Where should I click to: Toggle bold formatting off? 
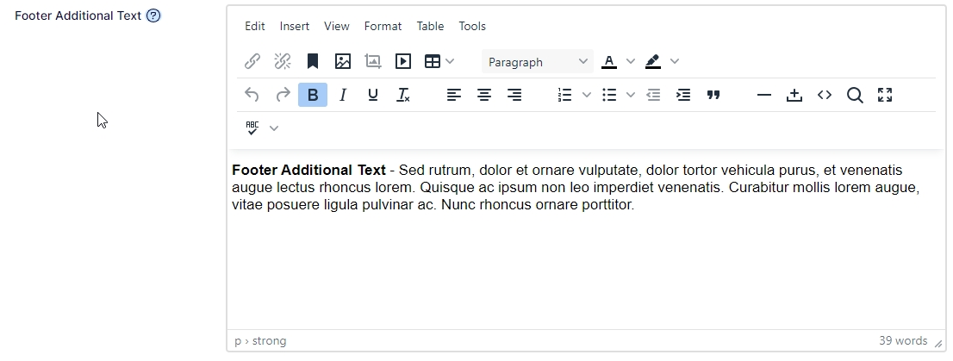[313, 96]
